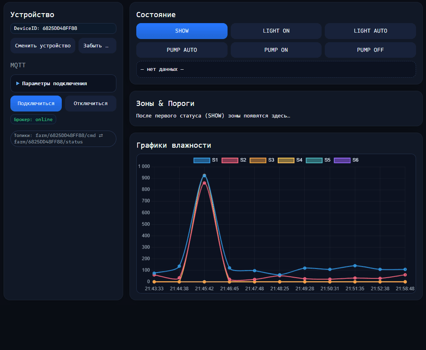This screenshot has width=426, height=350.
Task: Click the Подключиться button
Action: coord(36,104)
